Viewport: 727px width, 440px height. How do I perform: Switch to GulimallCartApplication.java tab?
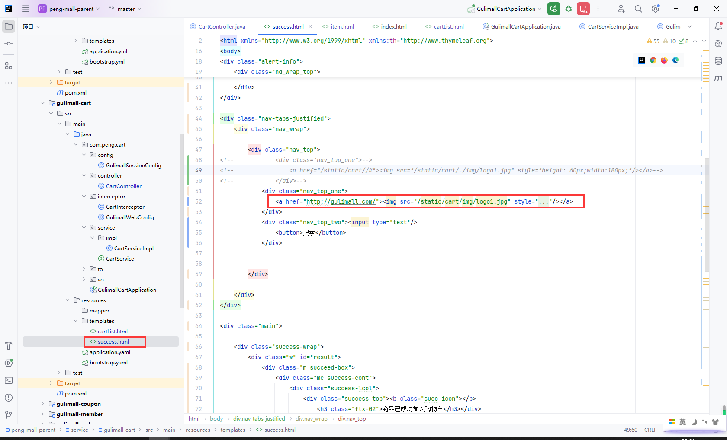tap(521, 26)
